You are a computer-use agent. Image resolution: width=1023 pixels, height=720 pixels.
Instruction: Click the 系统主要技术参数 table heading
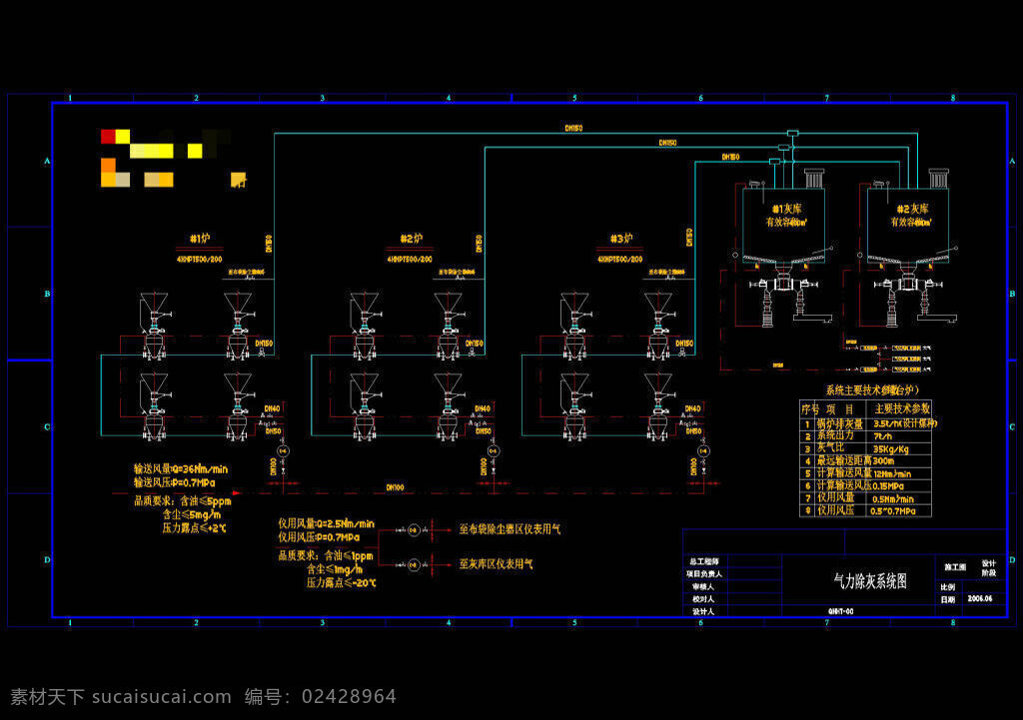point(871,390)
